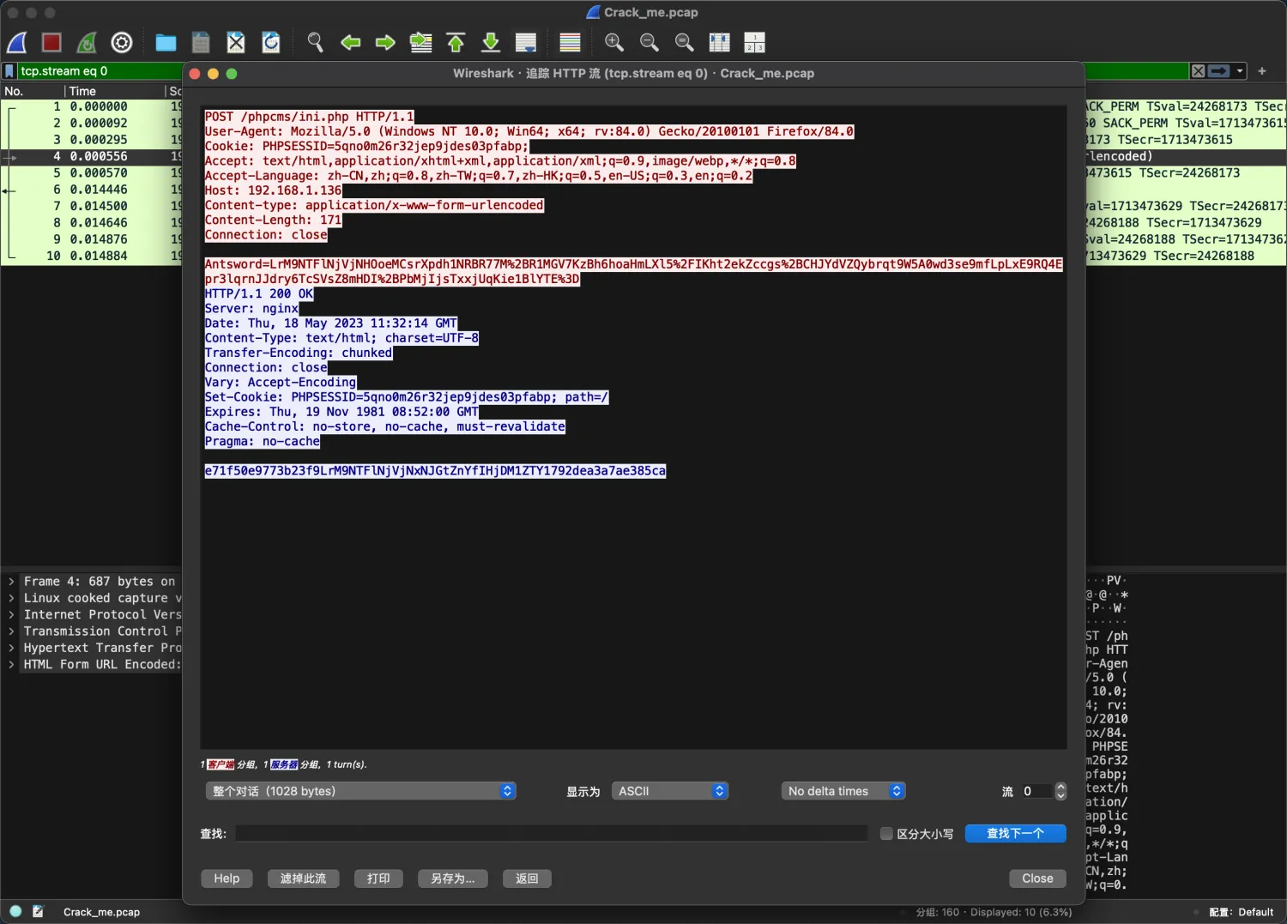Viewport: 1287px width, 924px height.
Task: Enable the 区分大小写 case-sensitive checkbox
Action: point(886,833)
